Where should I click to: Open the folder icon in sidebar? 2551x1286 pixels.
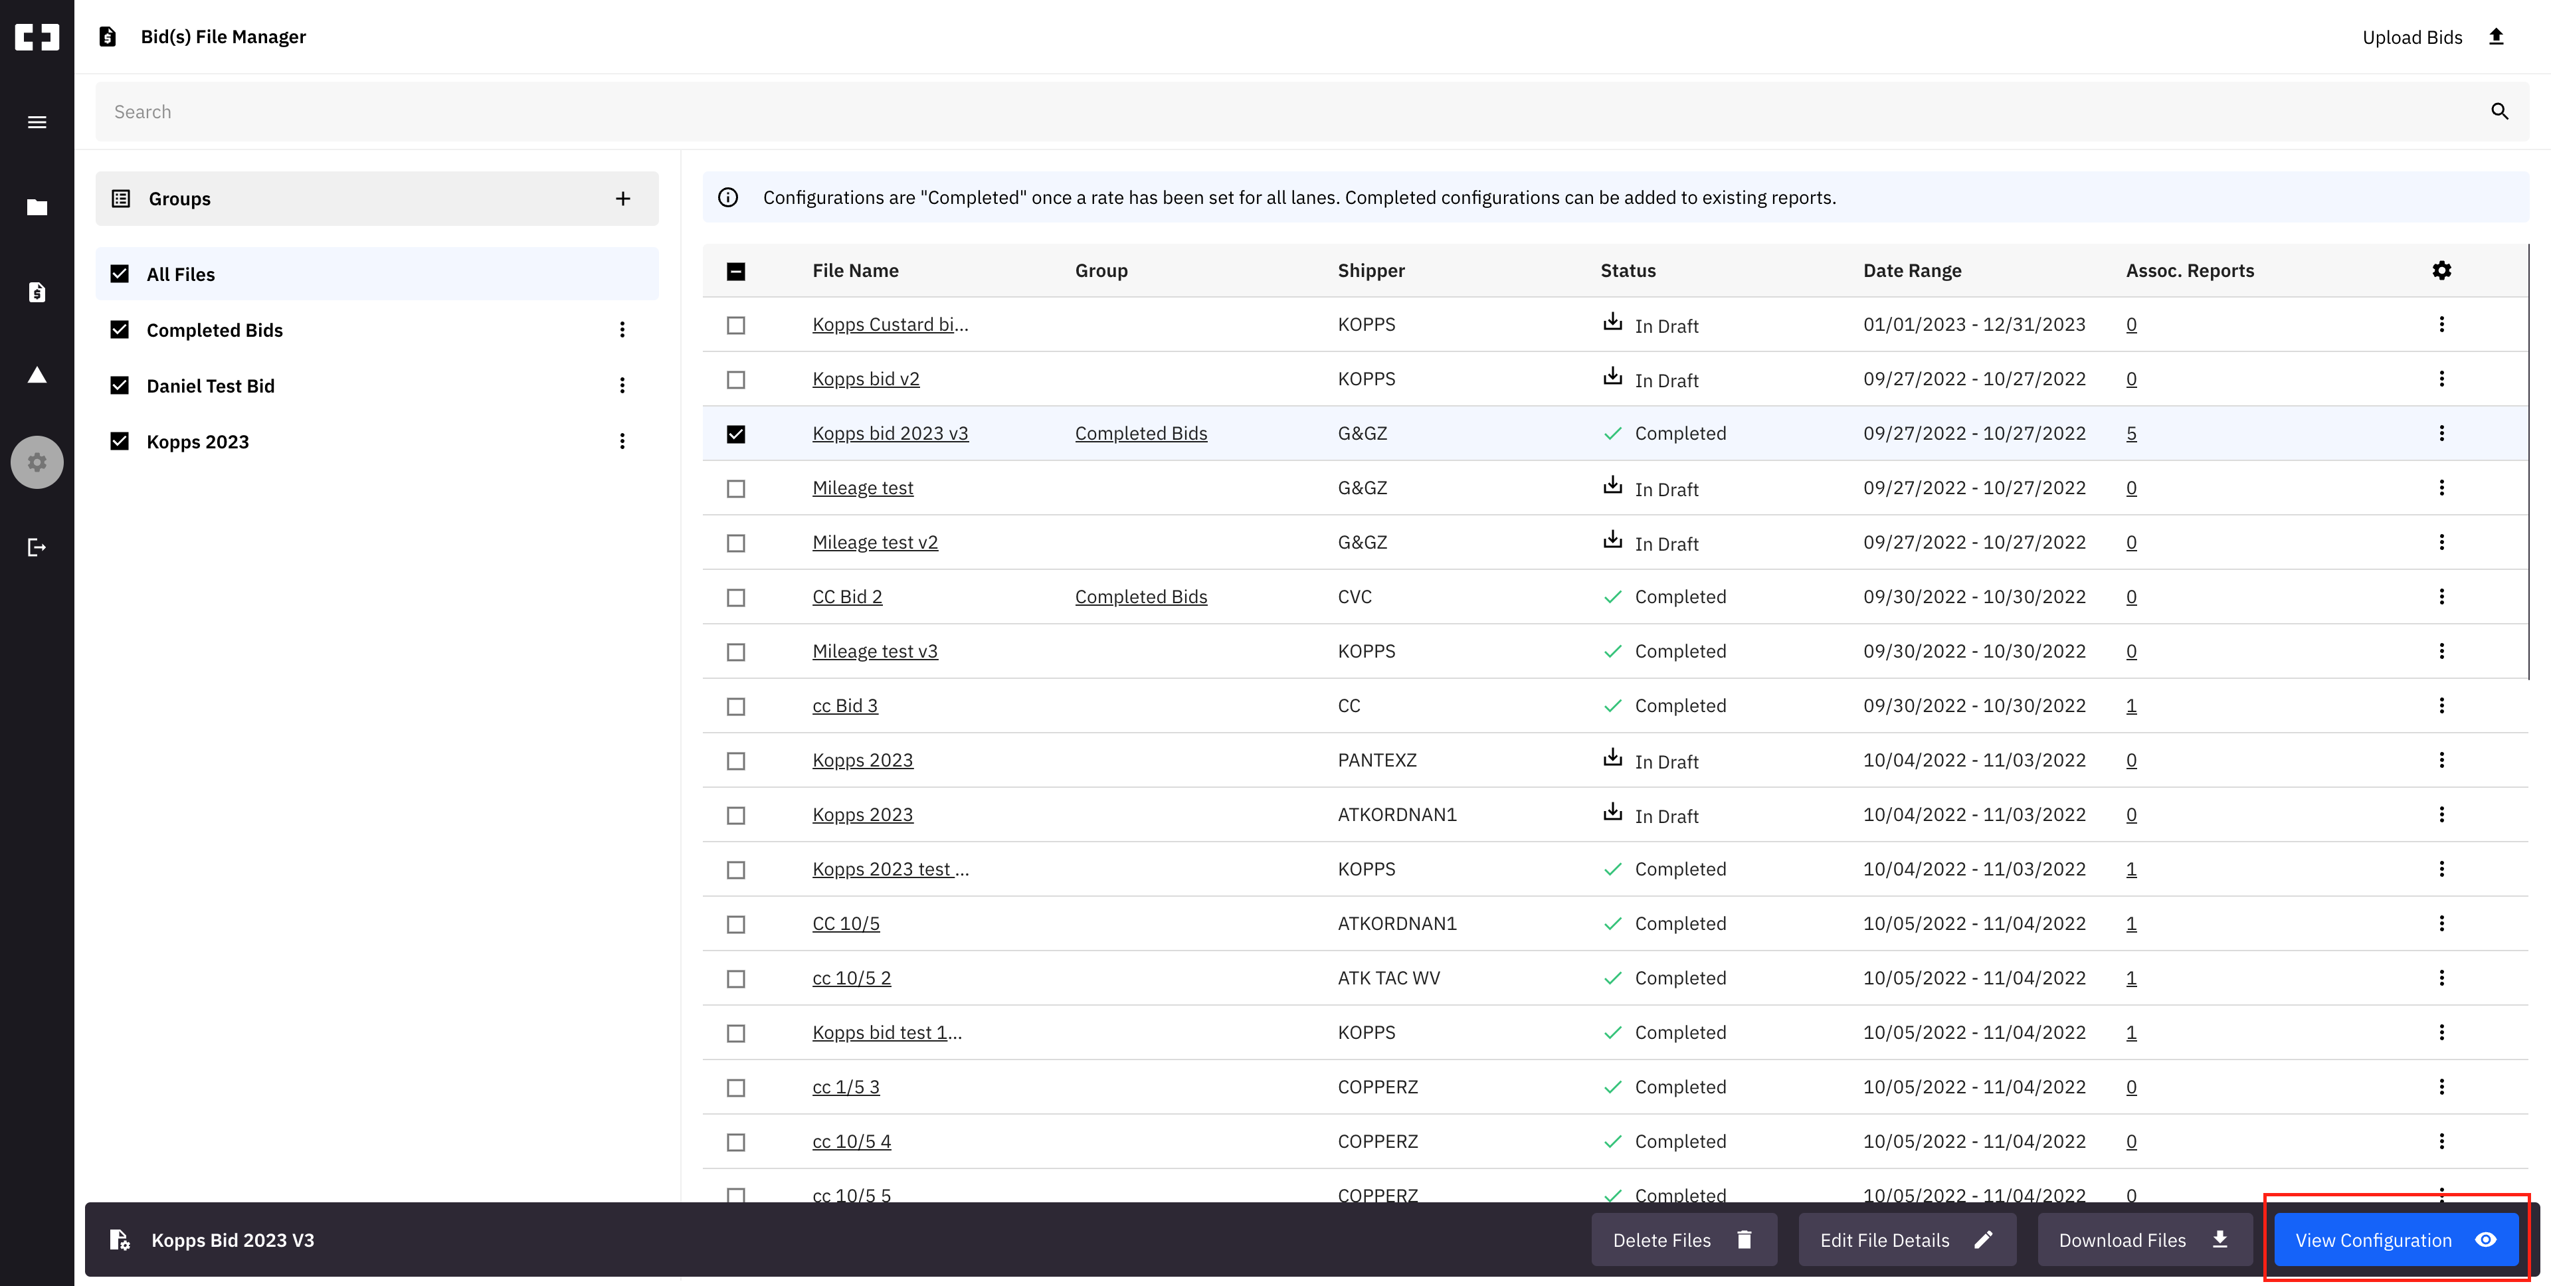[37, 207]
